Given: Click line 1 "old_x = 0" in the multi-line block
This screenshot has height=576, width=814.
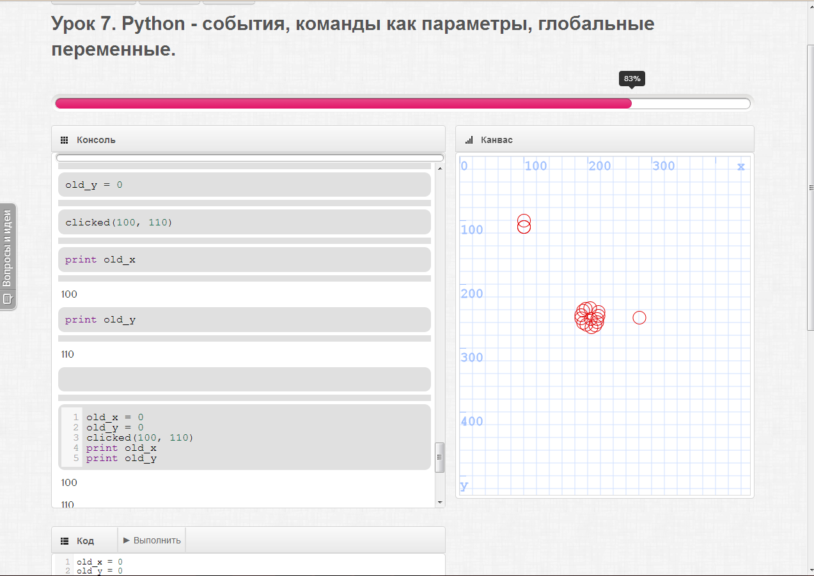Looking at the screenshot, I should click(115, 418).
